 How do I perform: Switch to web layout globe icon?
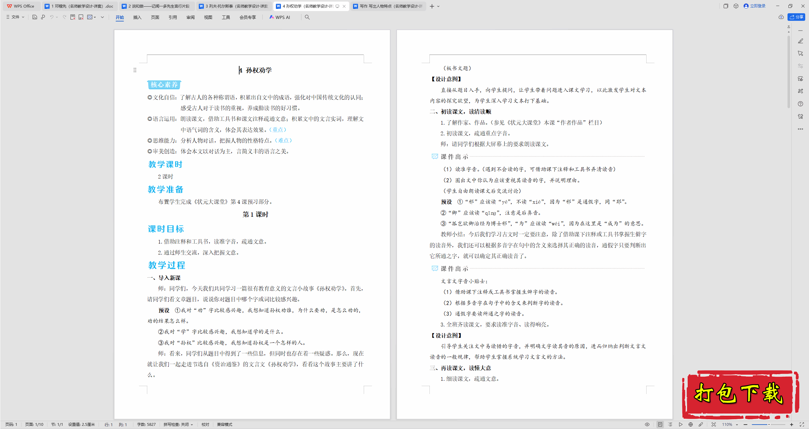(x=690, y=425)
